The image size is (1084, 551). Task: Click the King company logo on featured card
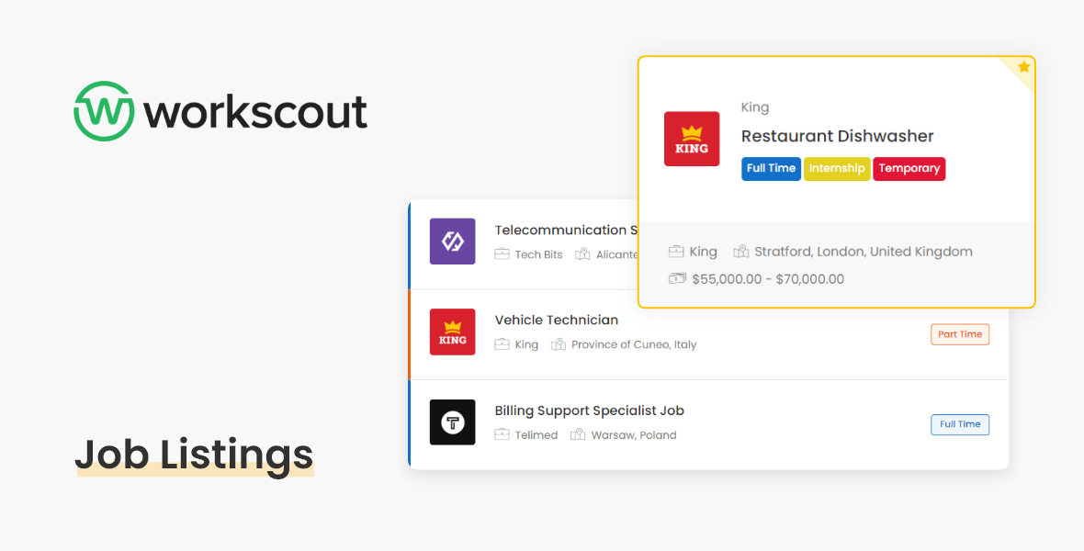pos(692,139)
